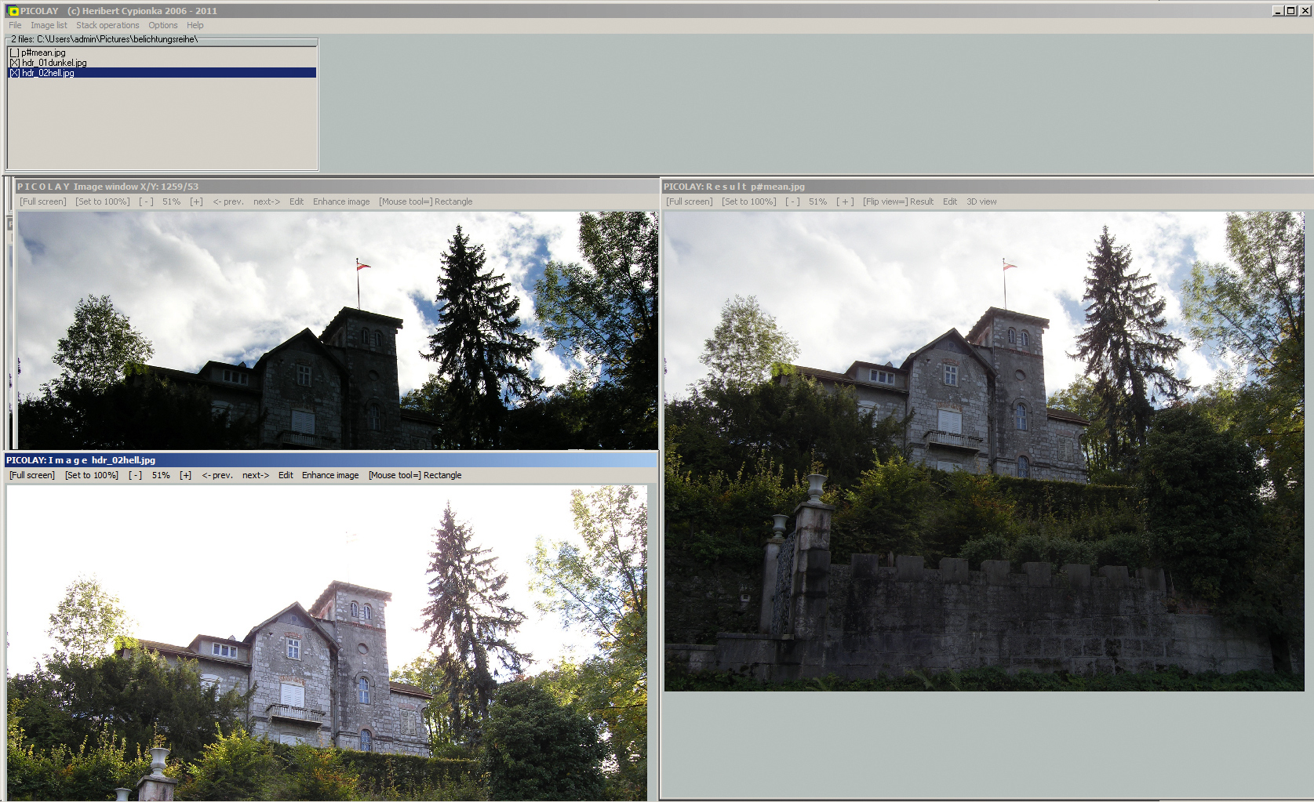
Task: Go to <-prev. image in hdr_02hell.jpg window
Action: 217,475
